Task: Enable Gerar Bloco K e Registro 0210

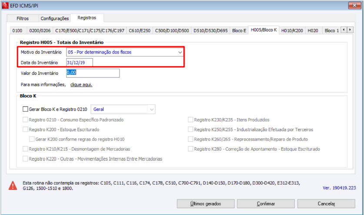Action: coord(25,109)
